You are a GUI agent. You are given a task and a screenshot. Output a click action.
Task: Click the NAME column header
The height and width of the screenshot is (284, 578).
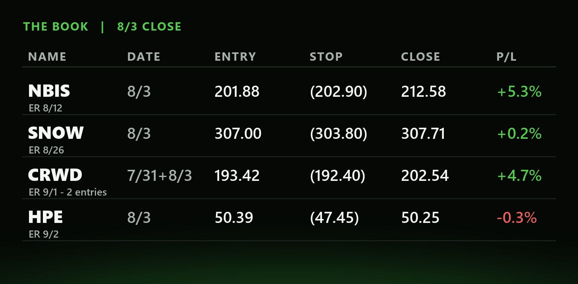47,57
